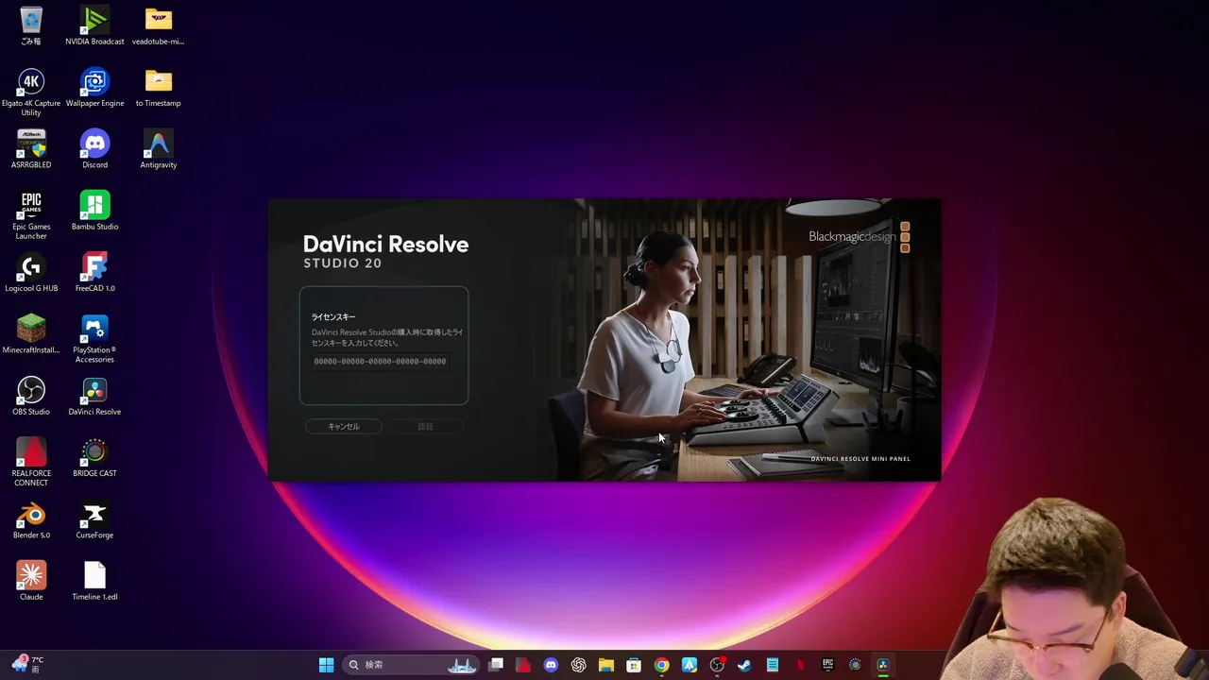
Task: Select the Antigravity desktop shortcut
Action: (x=158, y=149)
